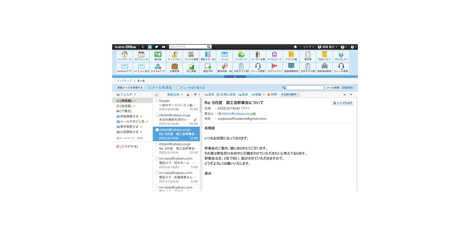This screenshot has height=235, width=470.
Task: Tick checkbox for first no-reply@cybozu.com mail
Action: pos(157,158)
